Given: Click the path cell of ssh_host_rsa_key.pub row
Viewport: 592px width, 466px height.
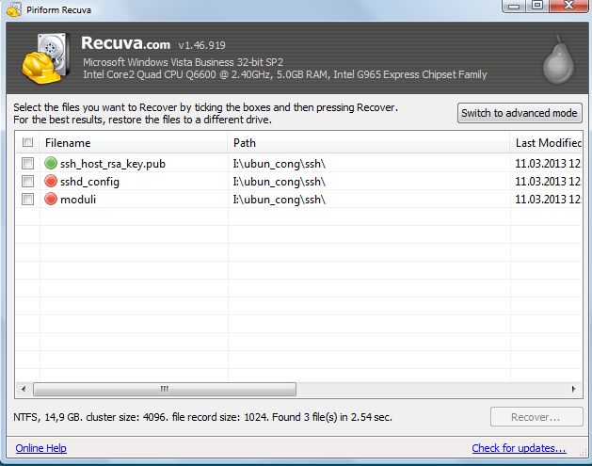Looking at the screenshot, I should coord(279,164).
